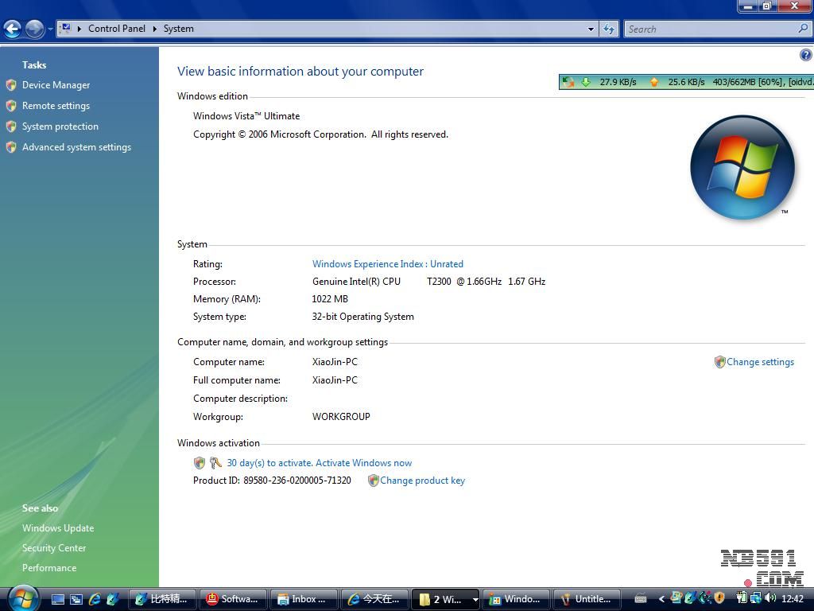The width and height of the screenshot is (814, 611).
Task: Click the Back navigation arrow
Action: click(x=12, y=29)
